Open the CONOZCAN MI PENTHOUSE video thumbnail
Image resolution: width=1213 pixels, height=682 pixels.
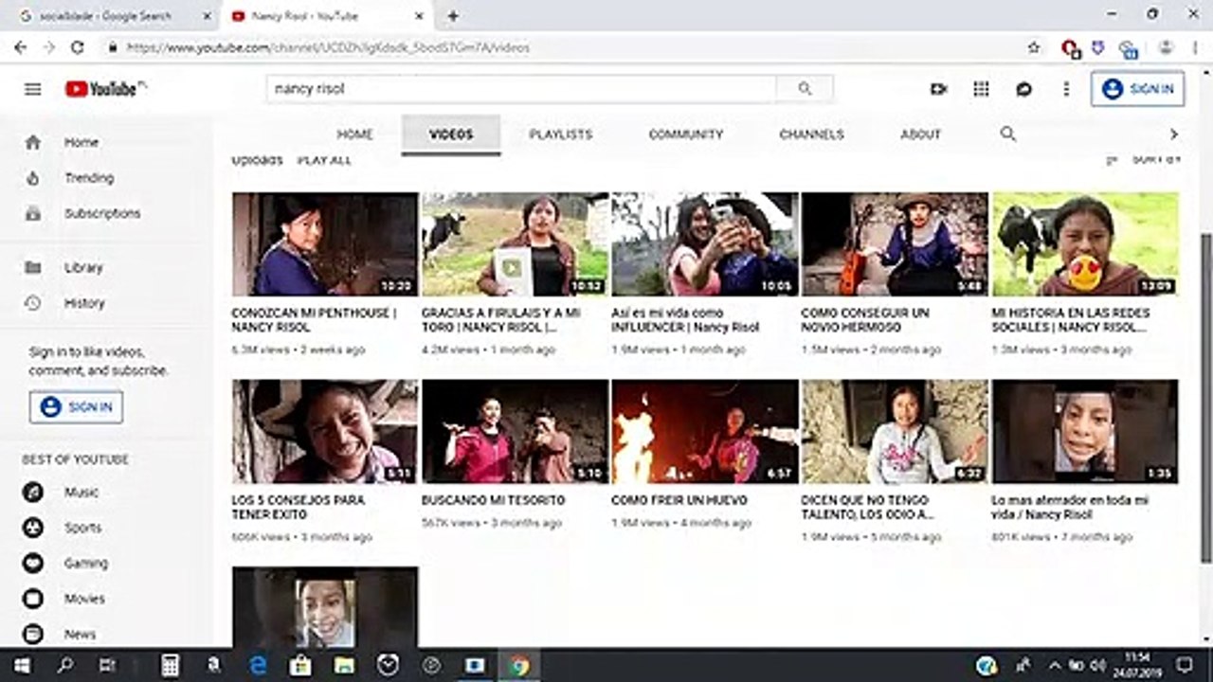point(325,244)
